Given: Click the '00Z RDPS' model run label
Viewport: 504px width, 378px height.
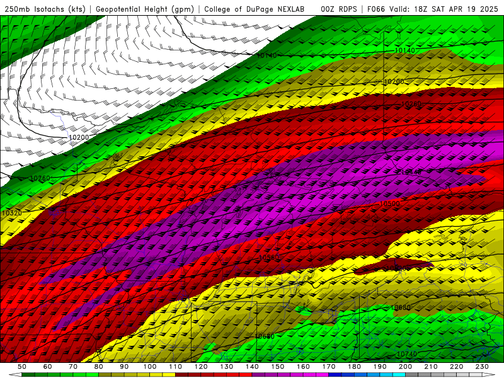Looking at the screenshot, I should coord(338,9).
